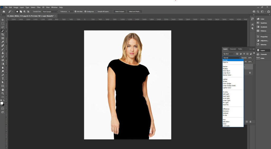Image resolution: width=271 pixels, height=149 pixels.
Task: Open the Fill dropdown arrow
Action: [254, 62]
